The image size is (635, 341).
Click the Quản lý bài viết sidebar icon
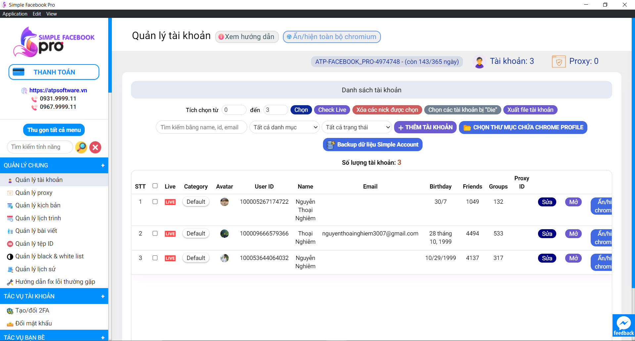tap(10, 231)
